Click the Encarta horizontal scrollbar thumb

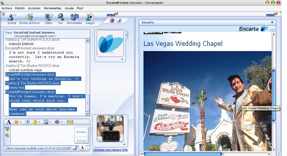(183, 154)
